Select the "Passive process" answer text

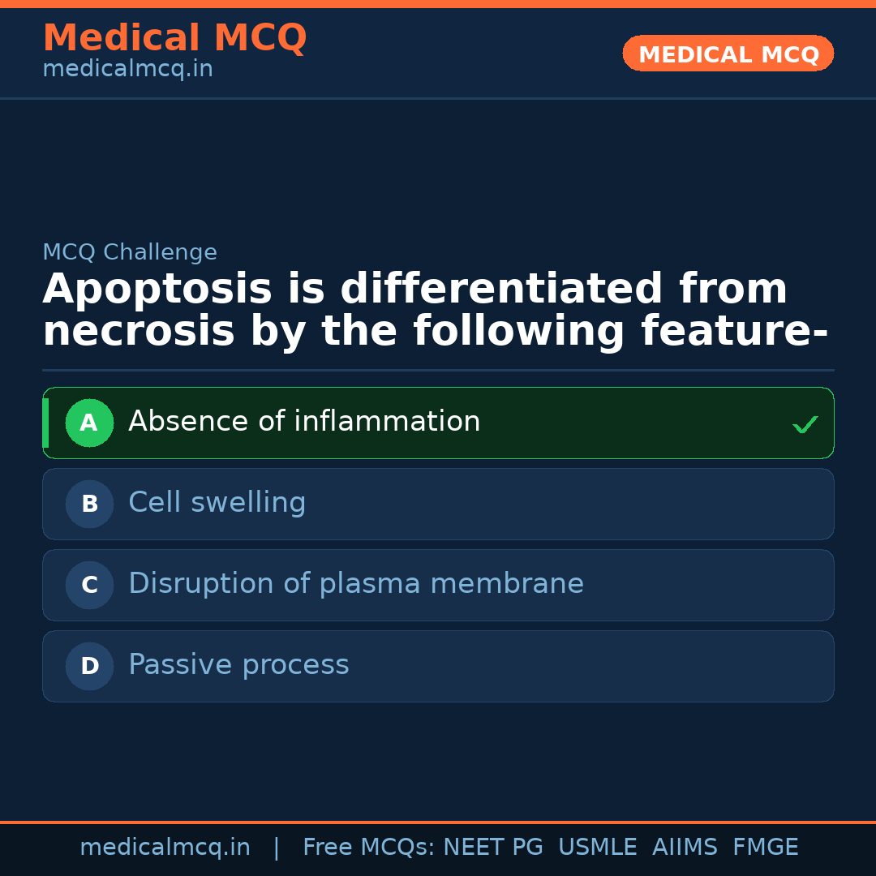pos(238,665)
